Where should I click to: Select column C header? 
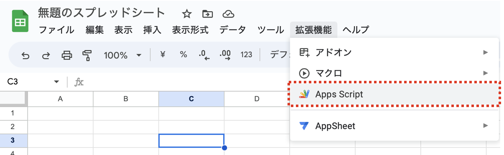point(191,99)
